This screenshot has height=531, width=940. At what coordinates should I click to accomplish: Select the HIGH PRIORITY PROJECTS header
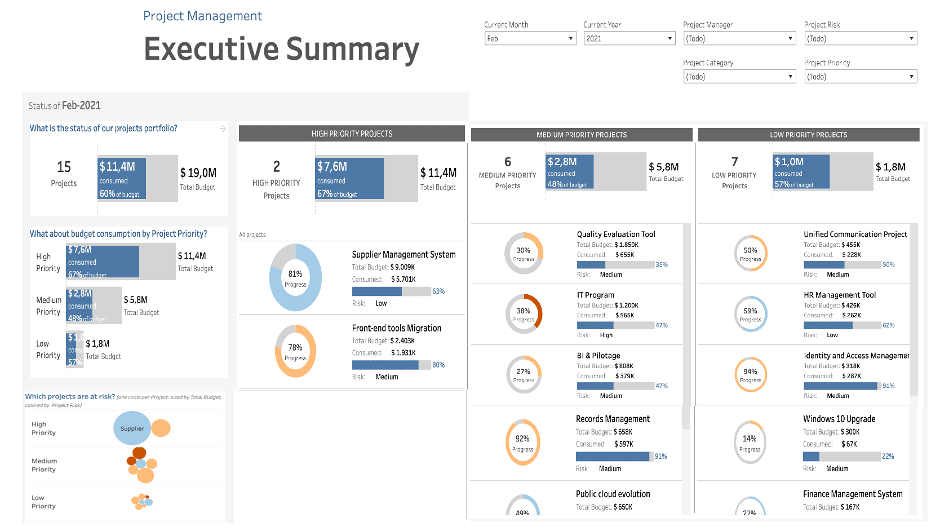click(352, 134)
